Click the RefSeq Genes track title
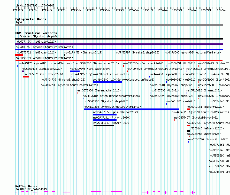230x195 pixels. pos(26,186)
